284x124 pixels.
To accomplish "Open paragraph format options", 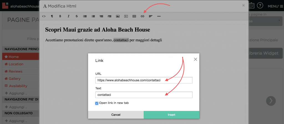I will [x=52, y=16].
